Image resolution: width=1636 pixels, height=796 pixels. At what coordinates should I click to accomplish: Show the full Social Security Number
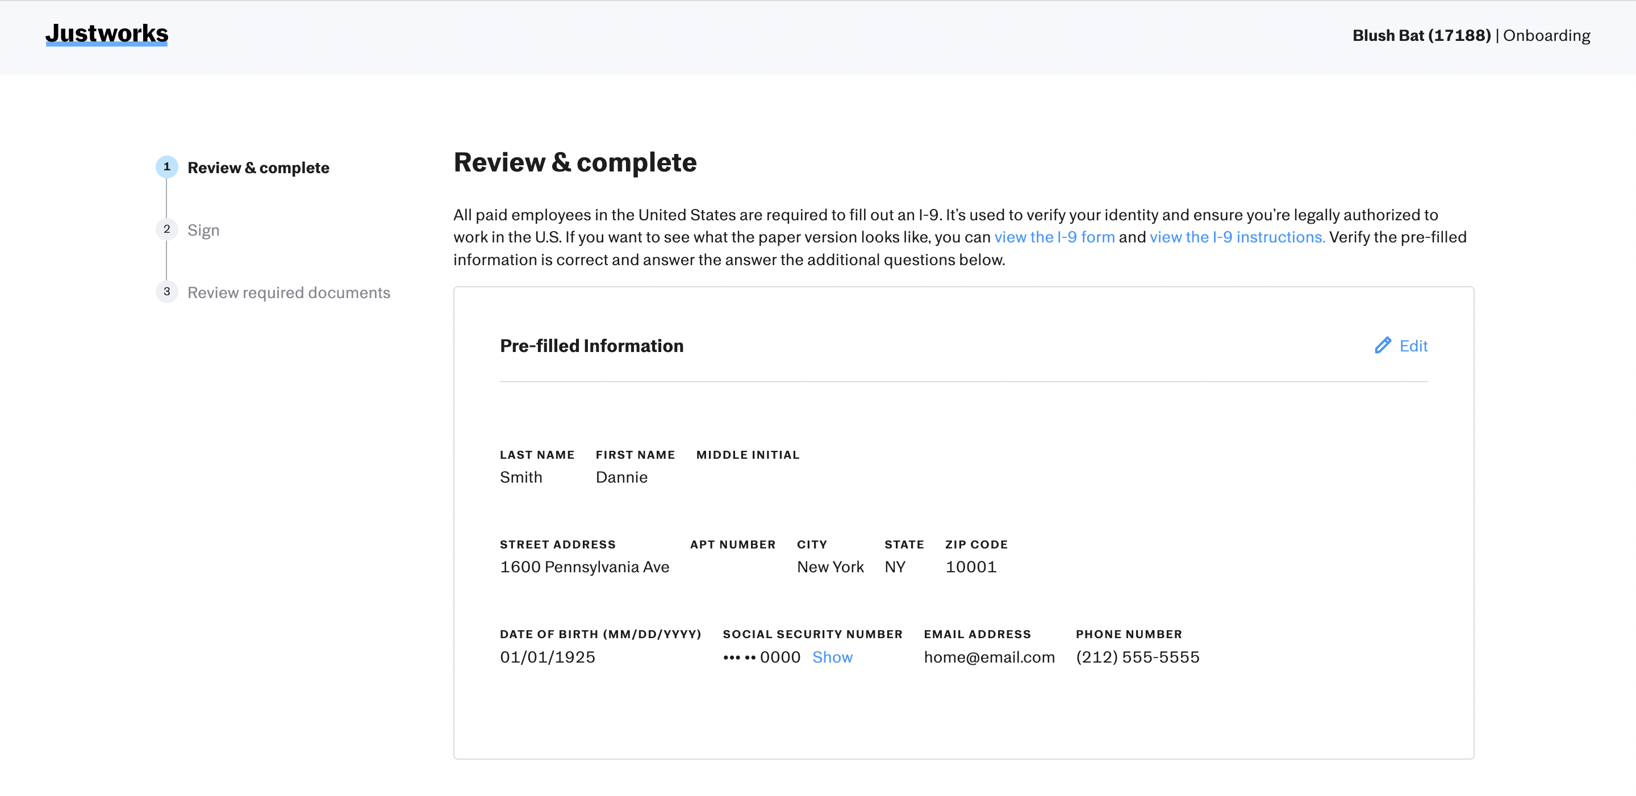[832, 657]
